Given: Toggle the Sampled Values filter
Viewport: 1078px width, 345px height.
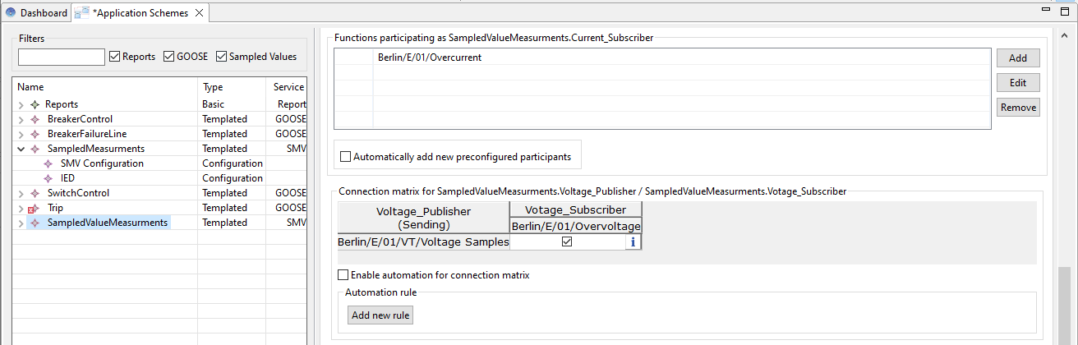Looking at the screenshot, I should pos(222,57).
